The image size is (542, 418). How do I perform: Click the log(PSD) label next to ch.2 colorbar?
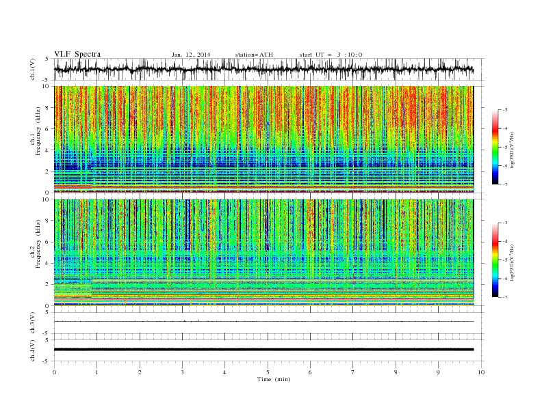pos(513,262)
